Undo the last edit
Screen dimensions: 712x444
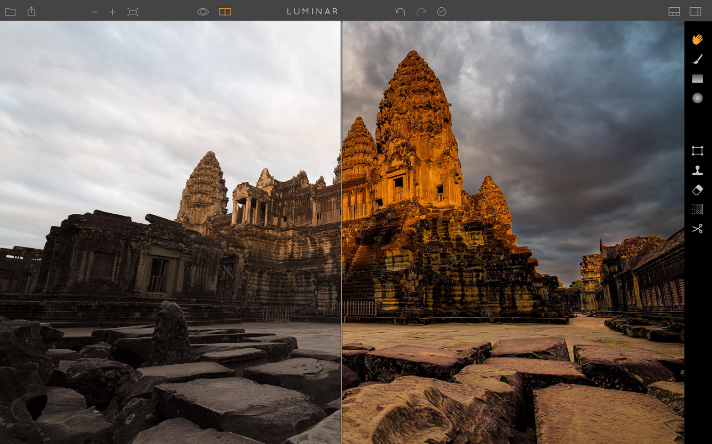[401, 11]
